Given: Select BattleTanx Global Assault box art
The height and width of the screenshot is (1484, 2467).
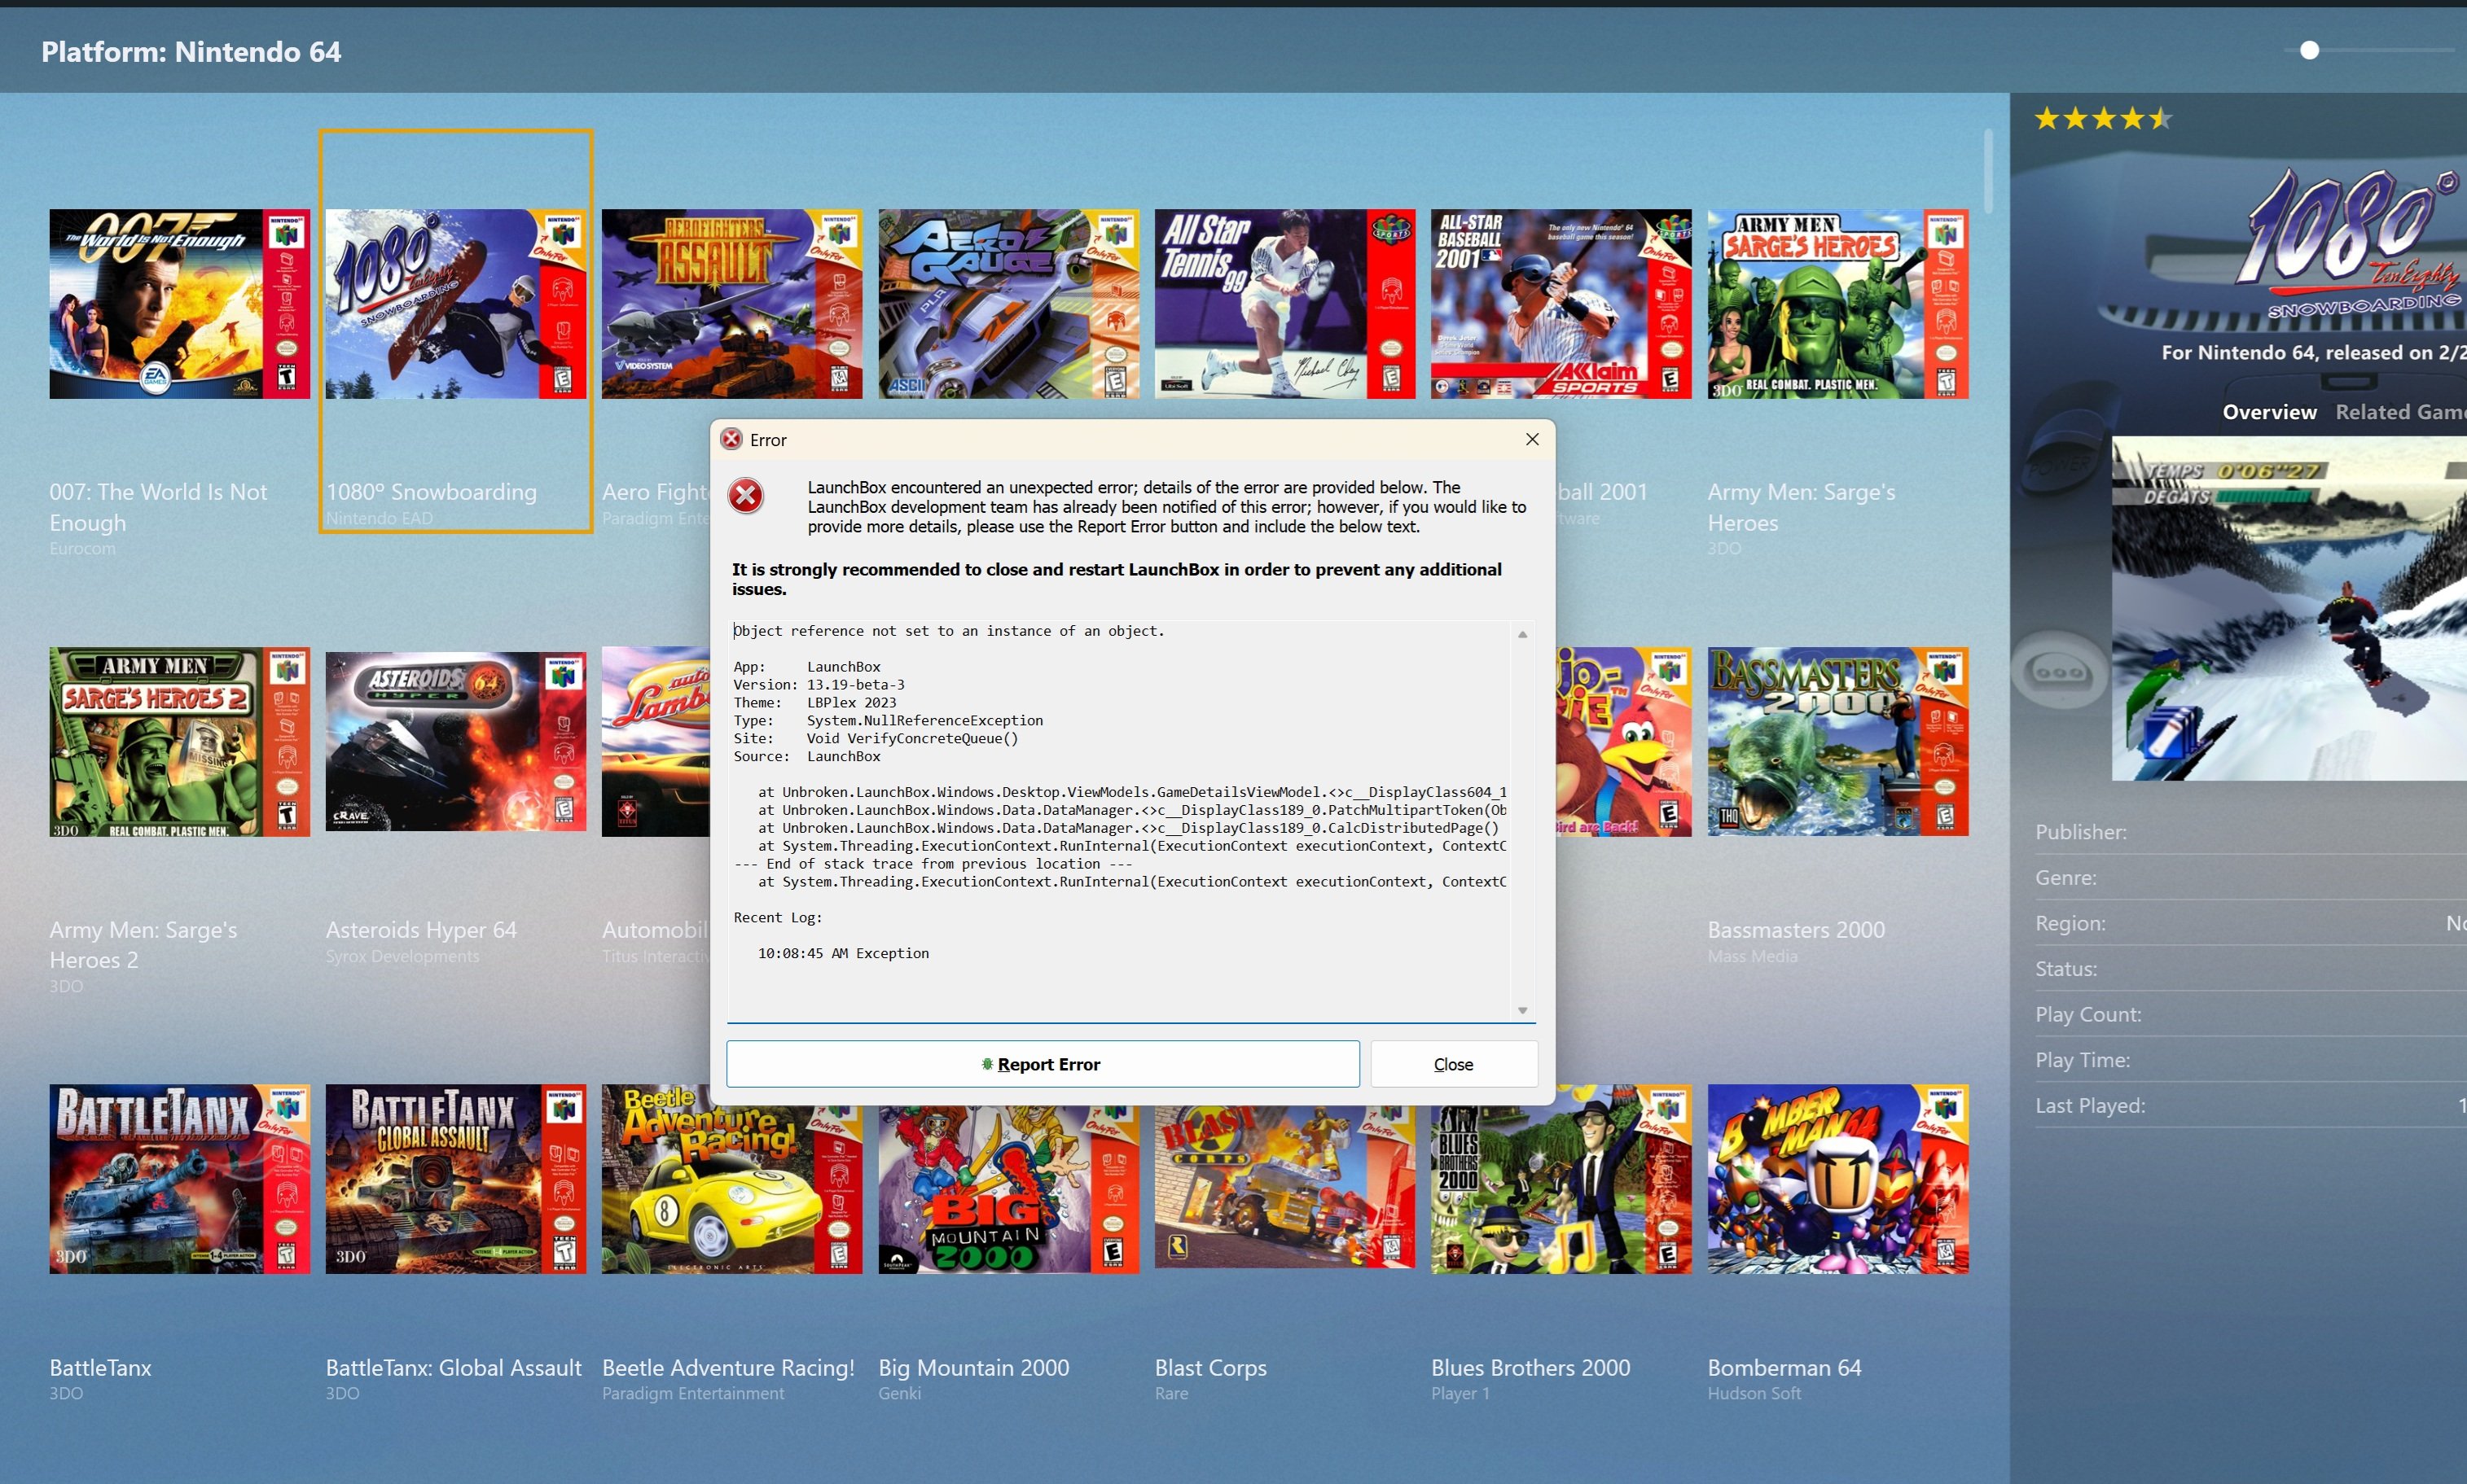Looking at the screenshot, I should coord(456,1179).
